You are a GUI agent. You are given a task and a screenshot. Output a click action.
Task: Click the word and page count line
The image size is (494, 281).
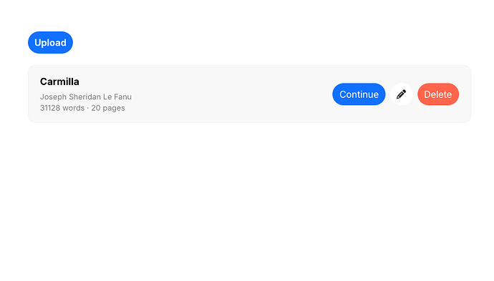[82, 108]
